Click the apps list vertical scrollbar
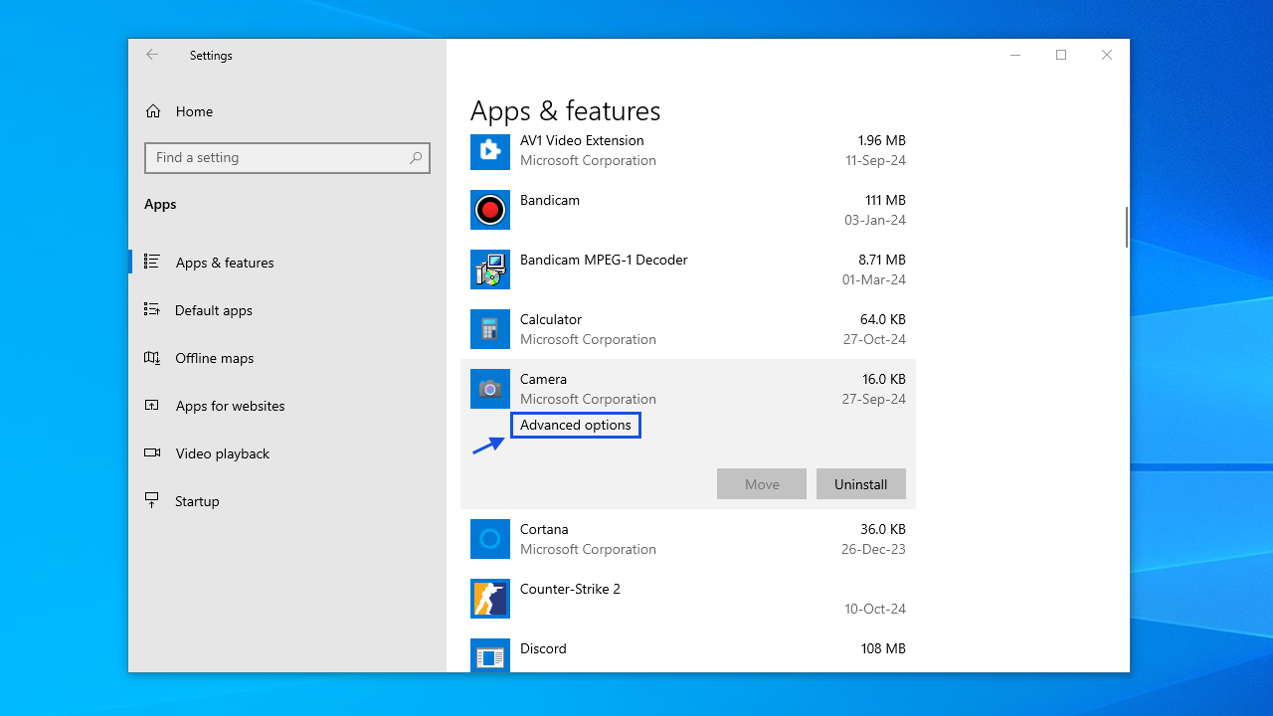Image resolution: width=1273 pixels, height=716 pixels. (x=1126, y=227)
